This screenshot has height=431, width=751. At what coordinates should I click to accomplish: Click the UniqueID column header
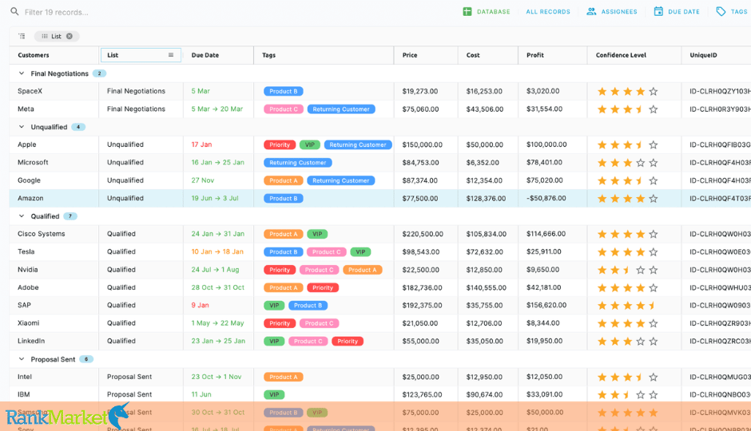pos(703,55)
